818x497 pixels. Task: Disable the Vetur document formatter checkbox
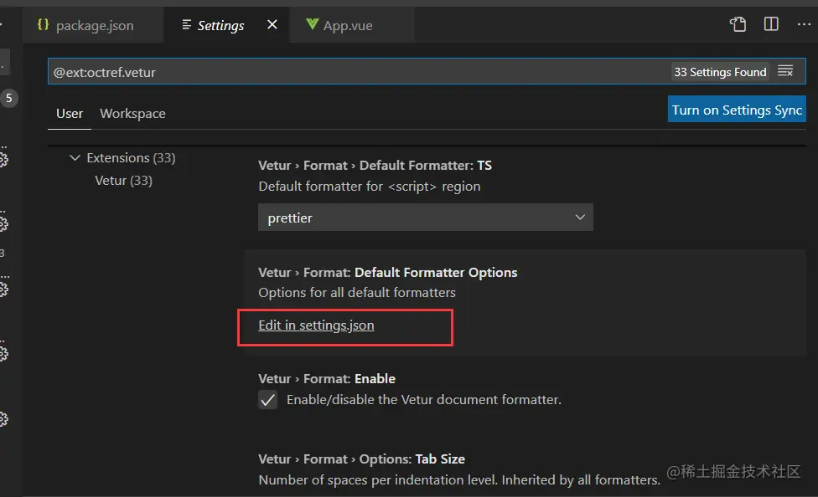click(x=267, y=400)
